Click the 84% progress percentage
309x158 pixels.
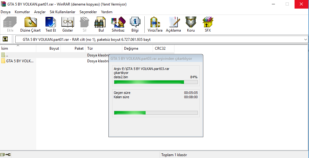point(194,77)
